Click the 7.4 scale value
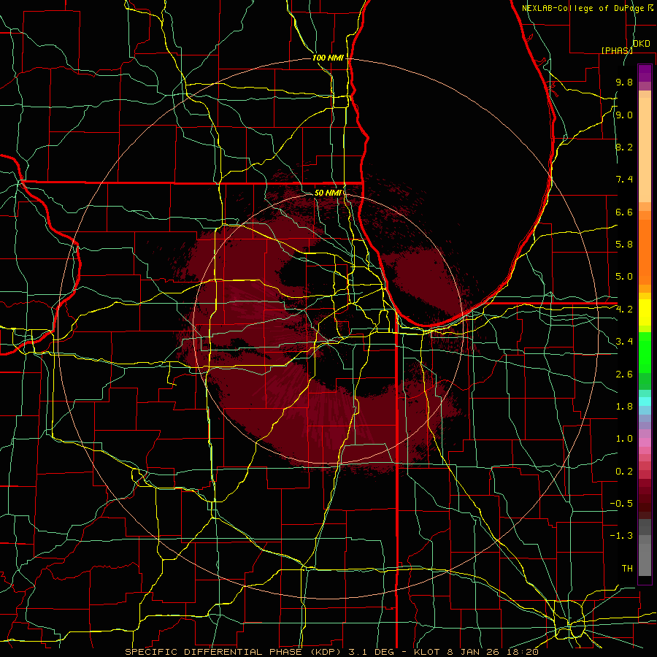Viewport: 657px width, 657px height. [624, 180]
